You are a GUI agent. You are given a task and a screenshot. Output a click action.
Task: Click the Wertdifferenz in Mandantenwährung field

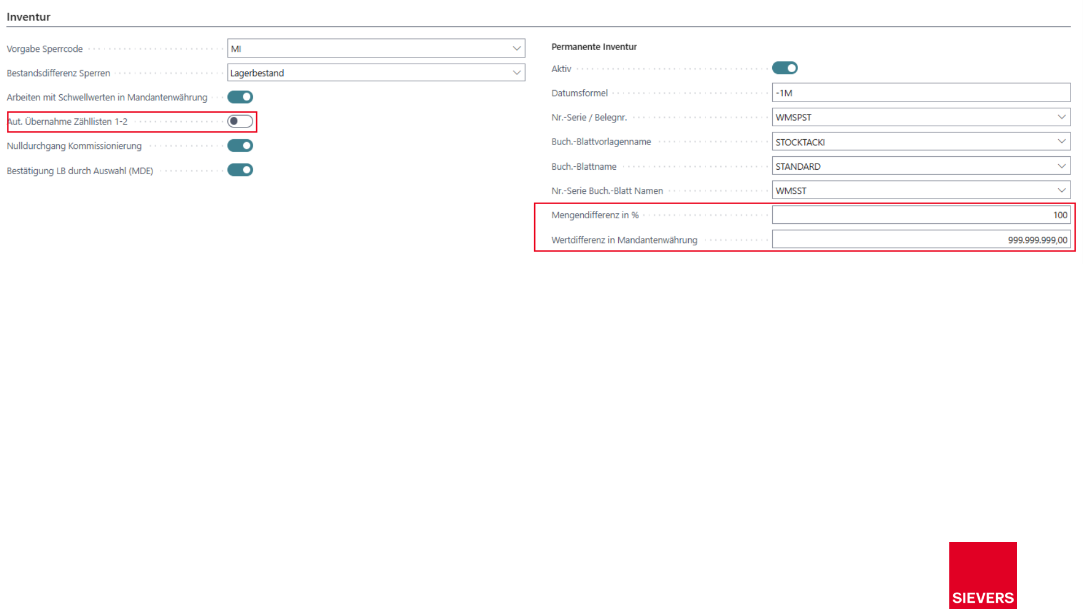[x=921, y=240]
